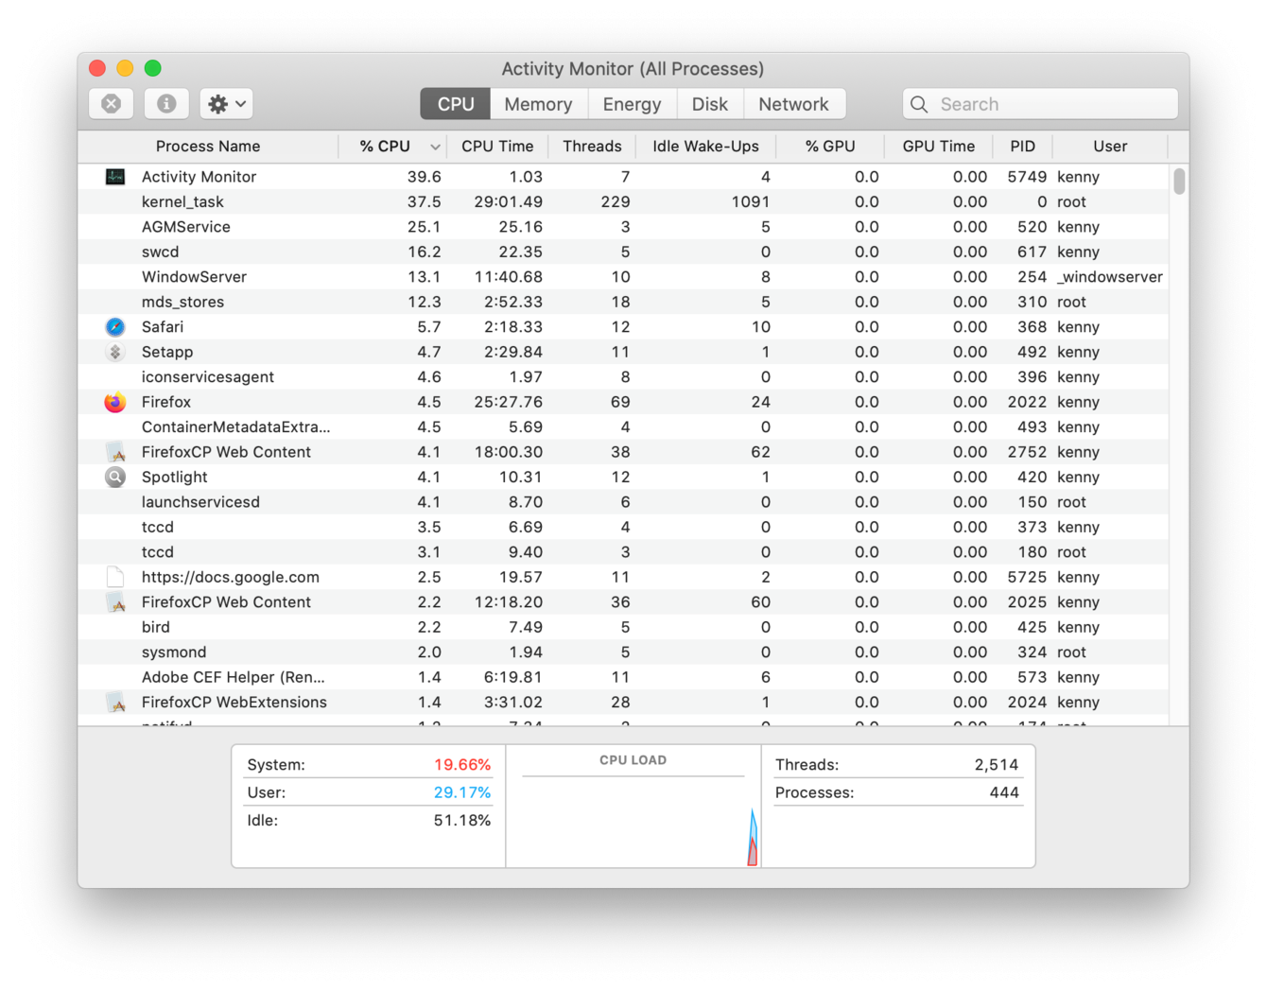Select the bird process row

624,627
